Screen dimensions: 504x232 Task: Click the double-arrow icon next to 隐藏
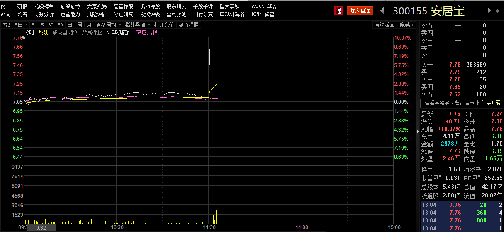tap(413, 25)
